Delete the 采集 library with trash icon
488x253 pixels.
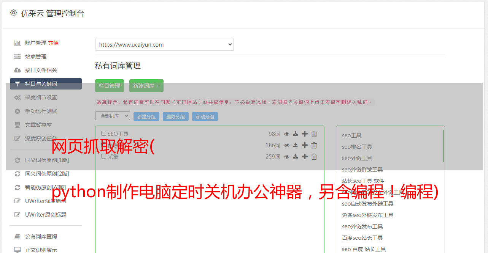(x=314, y=157)
